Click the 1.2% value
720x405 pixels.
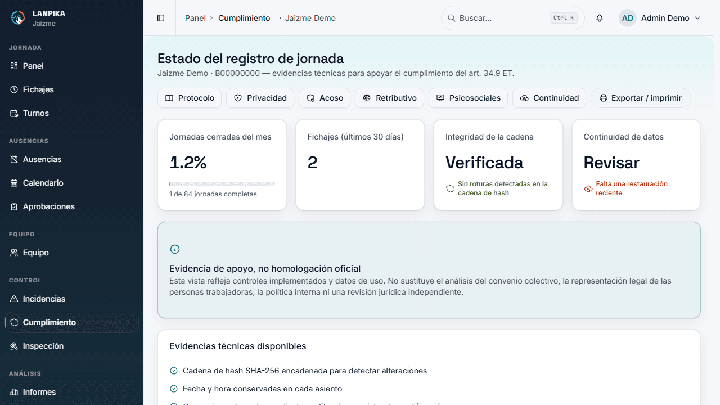tap(188, 163)
